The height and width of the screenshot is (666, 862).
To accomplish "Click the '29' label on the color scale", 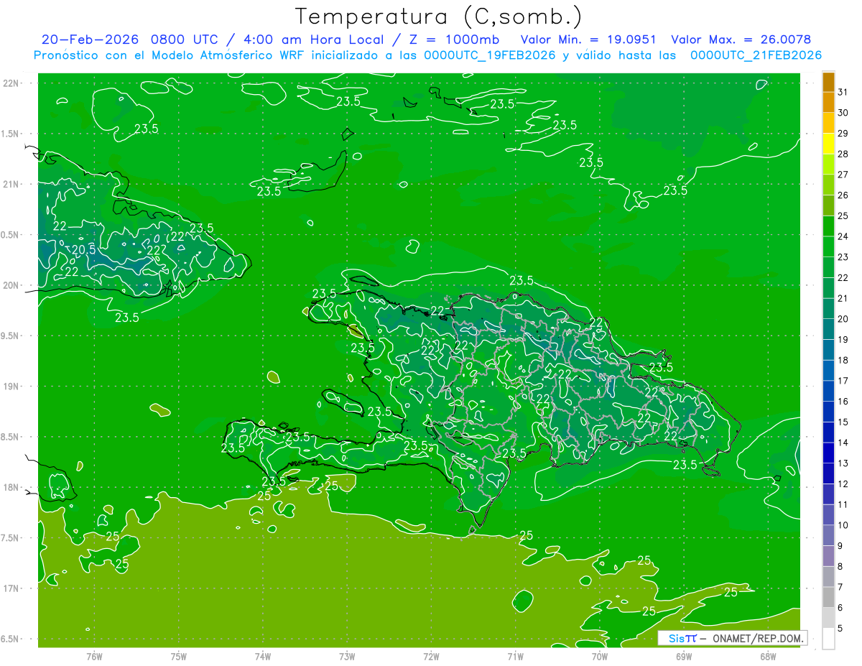I will pyautogui.click(x=843, y=134).
